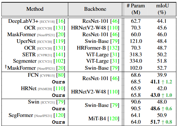Image resolution: width=177 pixels, height=126 pixels.
Task: Select the mIoU (%) column header
Action: click(x=162, y=9)
